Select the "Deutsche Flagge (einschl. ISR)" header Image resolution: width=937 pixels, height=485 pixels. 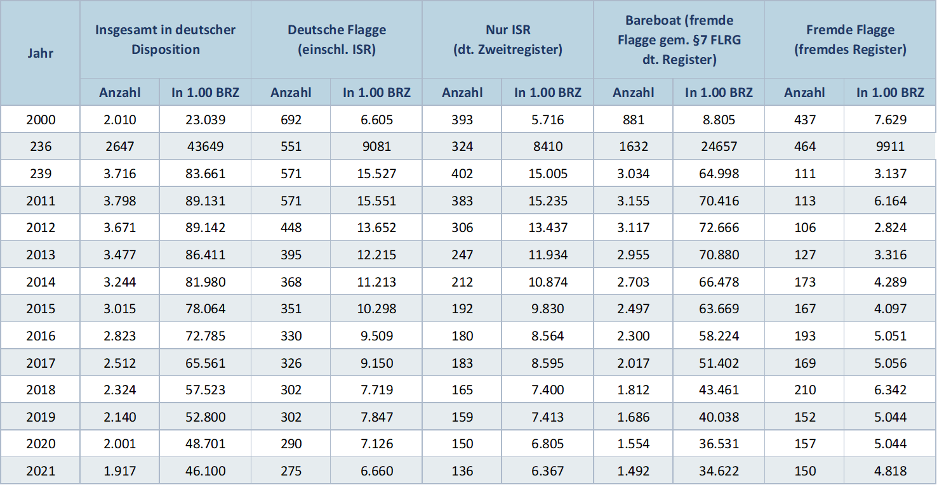point(337,39)
